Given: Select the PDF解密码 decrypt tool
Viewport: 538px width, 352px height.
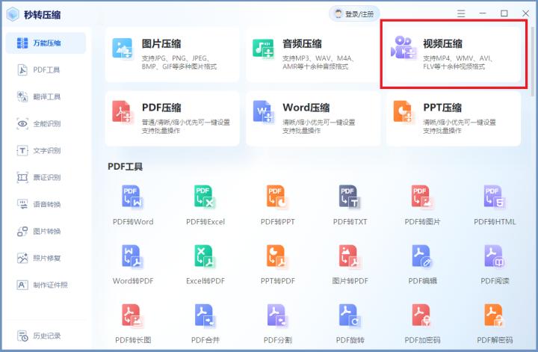Looking at the screenshot, I should 495,324.
